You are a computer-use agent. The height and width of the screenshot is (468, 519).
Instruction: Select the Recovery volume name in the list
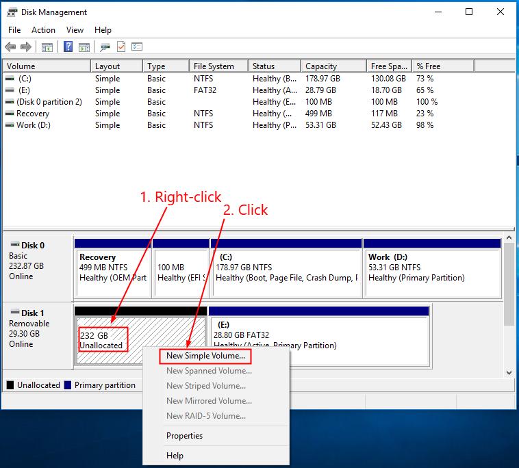point(33,114)
